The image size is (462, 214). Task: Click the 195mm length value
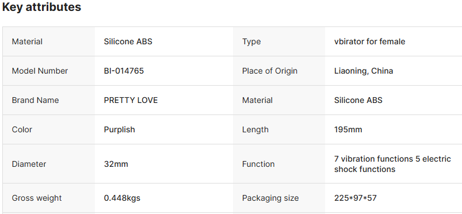[x=348, y=129]
